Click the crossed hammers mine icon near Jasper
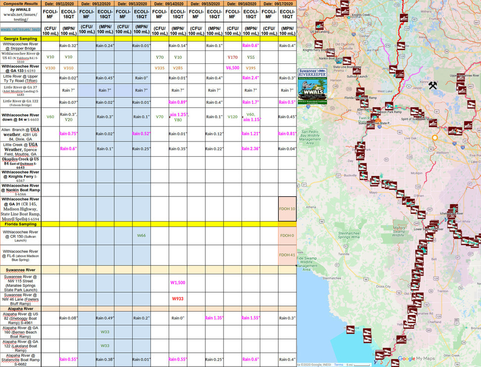This screenshot has height=367, width=481. [433, 85]
